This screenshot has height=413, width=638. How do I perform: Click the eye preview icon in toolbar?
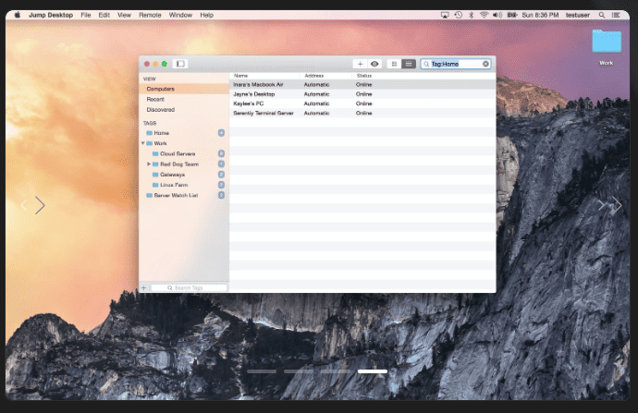(374, 64)
